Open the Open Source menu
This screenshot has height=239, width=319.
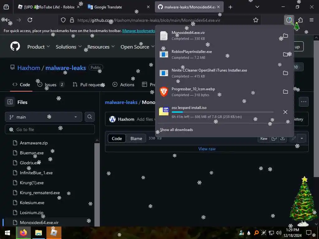tap(137, 47)
